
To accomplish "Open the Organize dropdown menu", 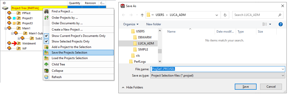I will 131,24.
